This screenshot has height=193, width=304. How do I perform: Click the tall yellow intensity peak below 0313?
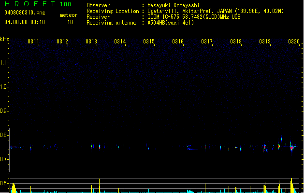(x=100, y=186)
